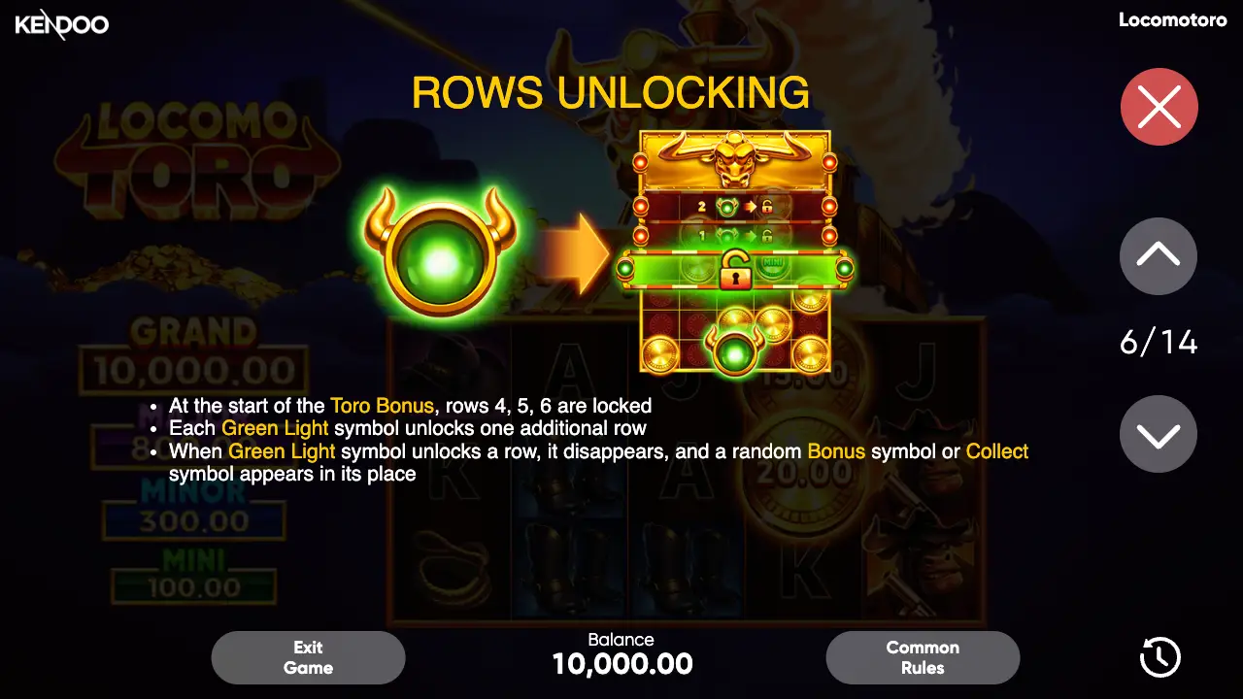Click the Rows Unlocking heading

(x=611, y=92)
